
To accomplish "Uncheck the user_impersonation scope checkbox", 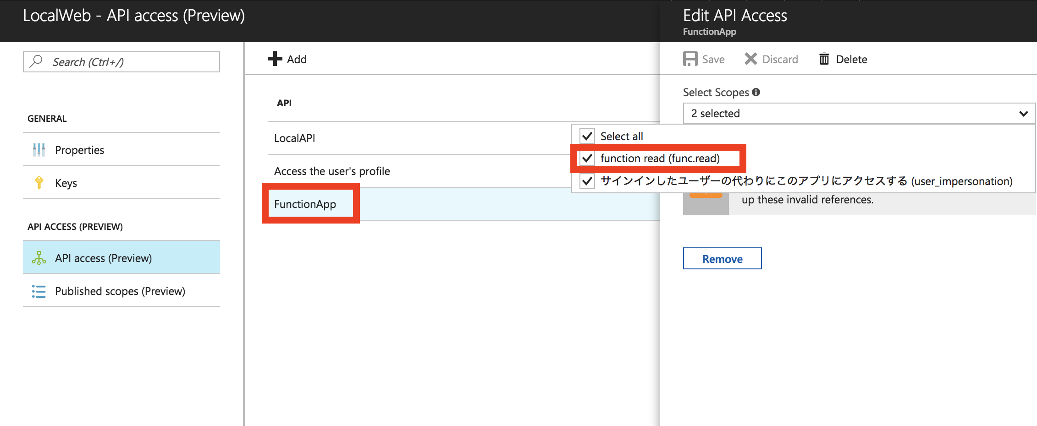I will point(587,181).
